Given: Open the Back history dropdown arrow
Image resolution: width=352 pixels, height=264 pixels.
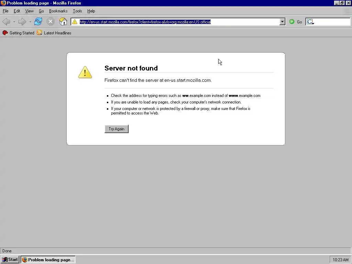Looking at the screenshot, I should point(14,22).
